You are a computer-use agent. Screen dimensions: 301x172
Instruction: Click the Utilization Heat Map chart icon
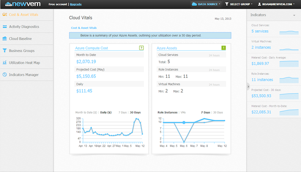click(5, 62)
